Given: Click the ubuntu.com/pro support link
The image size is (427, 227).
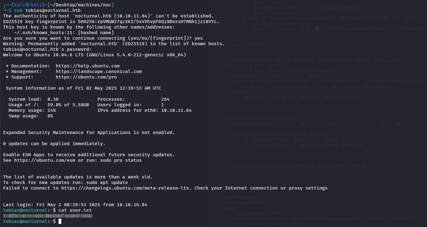Looking at the screenshot, I should (86, 77).
